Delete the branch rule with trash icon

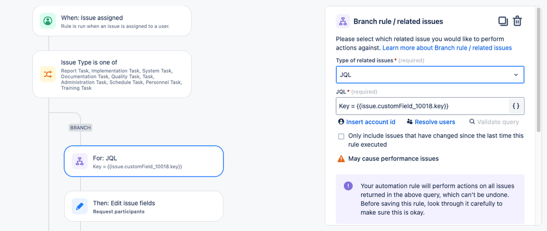[517, 21]
